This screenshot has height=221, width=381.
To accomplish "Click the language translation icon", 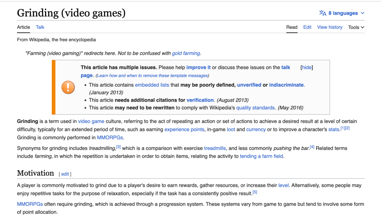I will (x=323, y=13).
